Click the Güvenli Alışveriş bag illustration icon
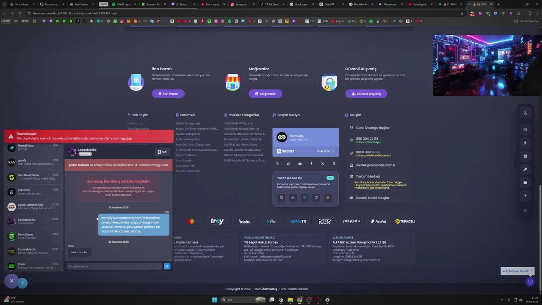The height and width of the screenshot is (305, 542). click(329, 82)
